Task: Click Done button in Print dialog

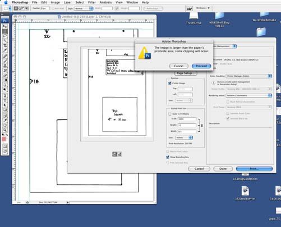Action: click(223, 169)
